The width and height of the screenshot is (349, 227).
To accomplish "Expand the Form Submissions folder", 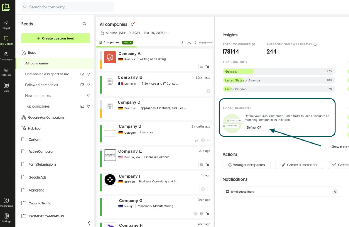I will point(54,164).
